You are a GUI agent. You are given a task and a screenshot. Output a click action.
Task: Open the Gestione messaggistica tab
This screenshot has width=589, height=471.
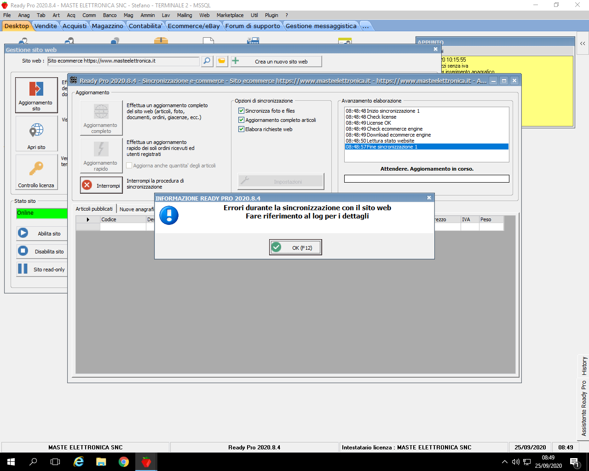tap(321, 26)
